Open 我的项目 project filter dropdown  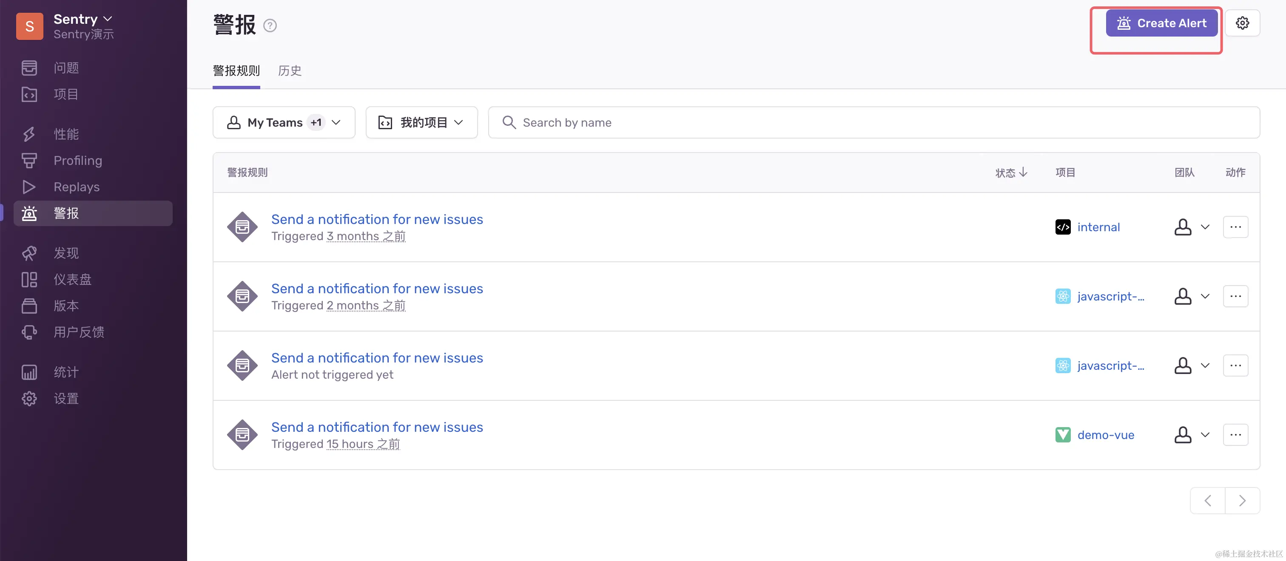(421, 122)
